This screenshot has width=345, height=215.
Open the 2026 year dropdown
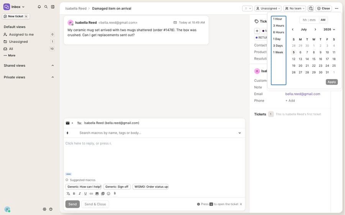(329, 29)
